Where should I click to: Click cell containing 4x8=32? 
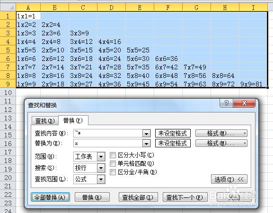pos(112,76)
